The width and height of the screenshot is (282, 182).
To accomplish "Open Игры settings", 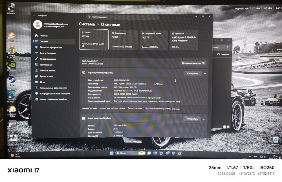I will coord(54,82).
